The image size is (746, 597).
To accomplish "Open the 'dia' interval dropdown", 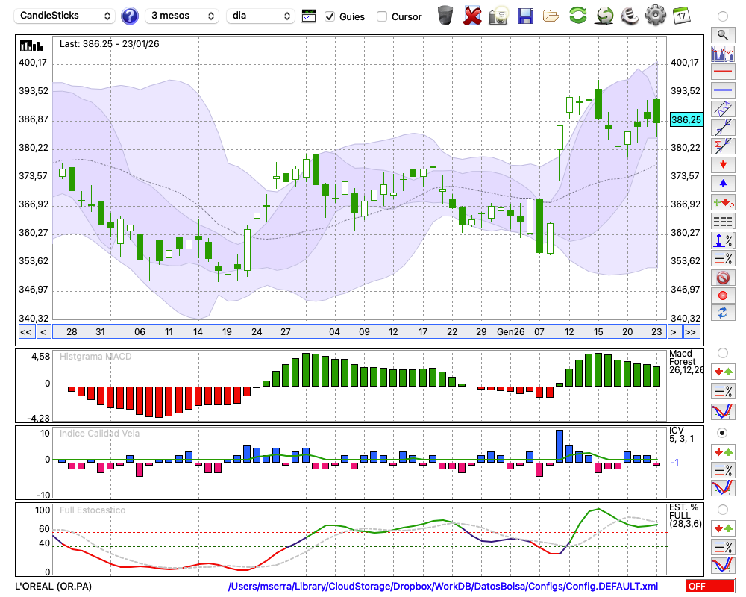I will pos(260,16).
